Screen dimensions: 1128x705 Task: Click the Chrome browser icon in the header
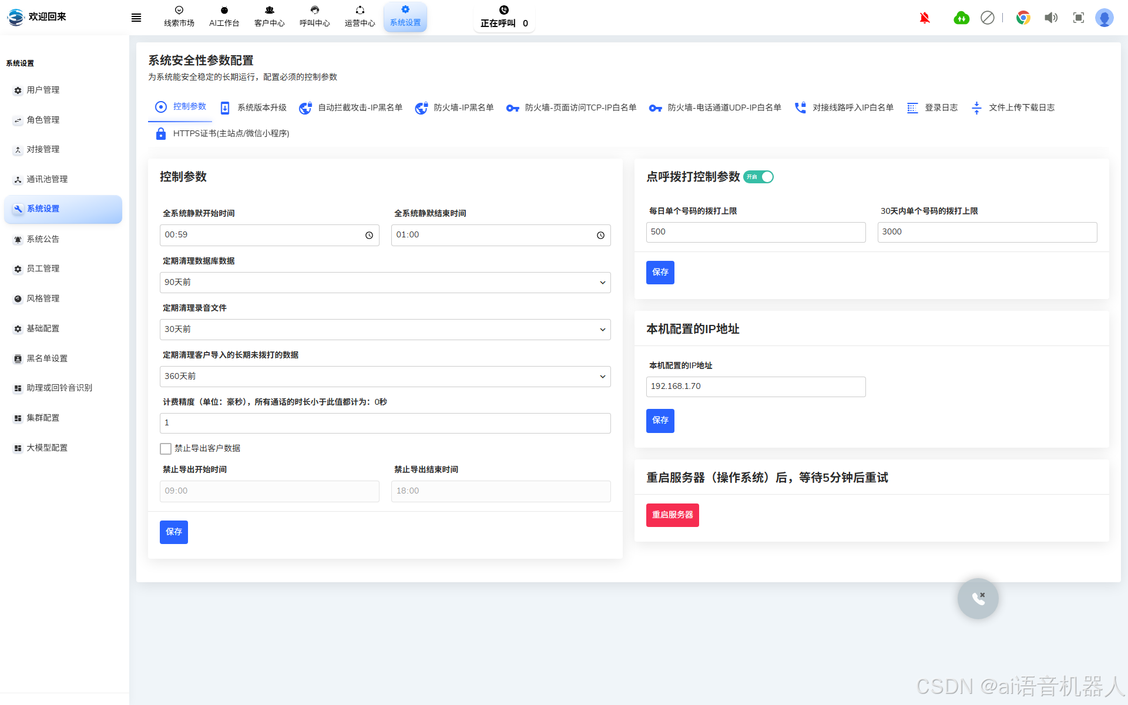tap(1023, 18)
